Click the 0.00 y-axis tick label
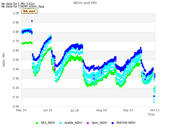The width and height of the screenshot is (171, 128). click(16, 107)
